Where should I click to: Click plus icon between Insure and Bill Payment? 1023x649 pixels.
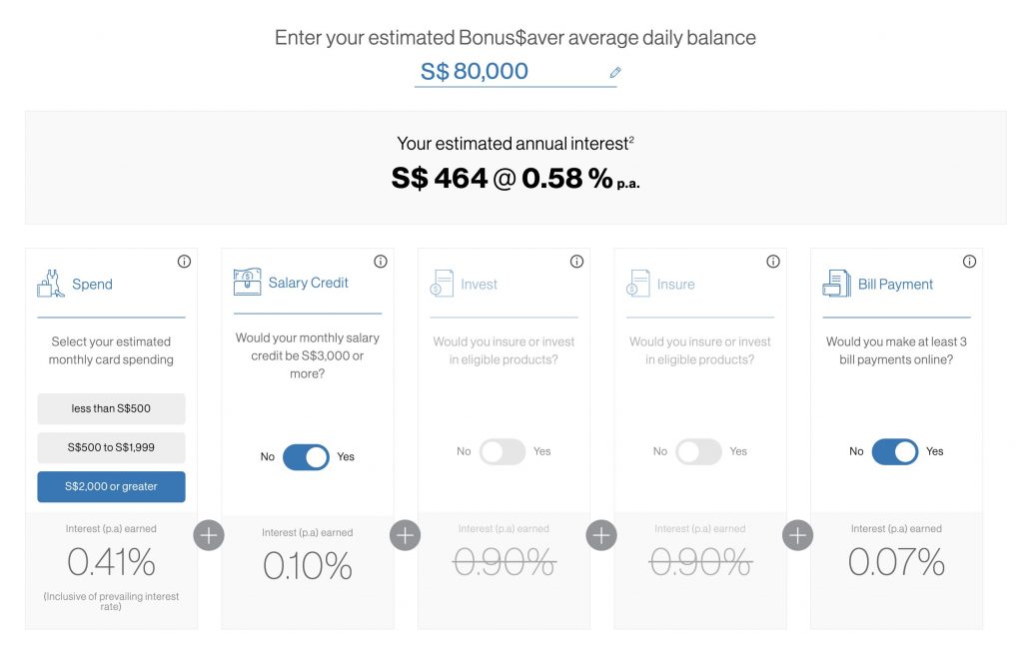click(797, 535)
